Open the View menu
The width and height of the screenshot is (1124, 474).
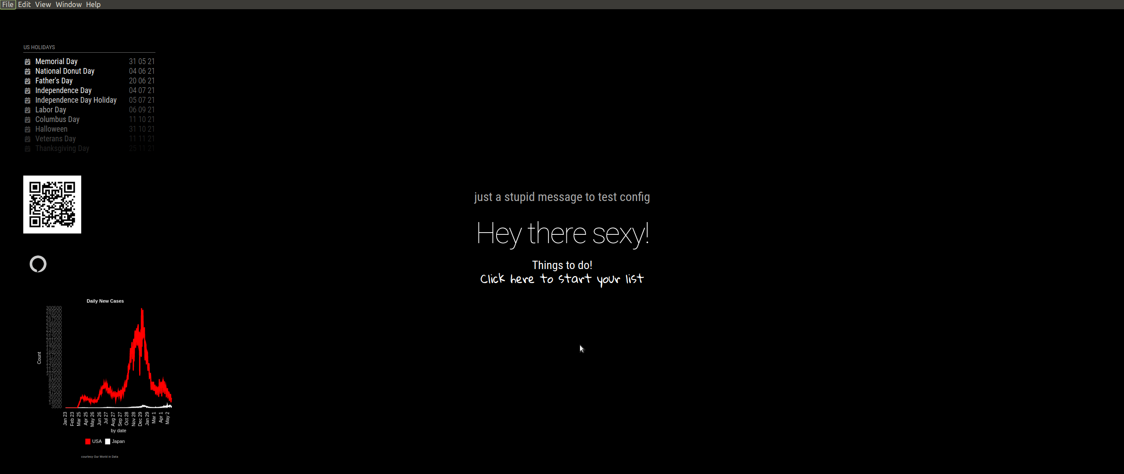coord(43,4)
